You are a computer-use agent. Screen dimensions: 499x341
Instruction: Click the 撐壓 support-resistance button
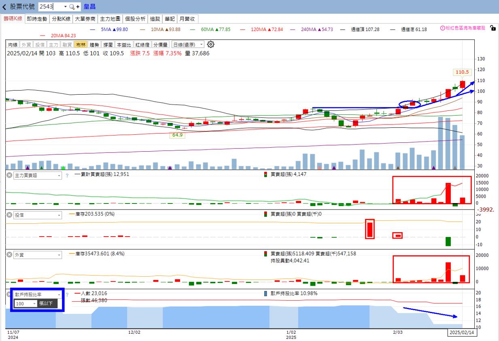pos(108,45)
